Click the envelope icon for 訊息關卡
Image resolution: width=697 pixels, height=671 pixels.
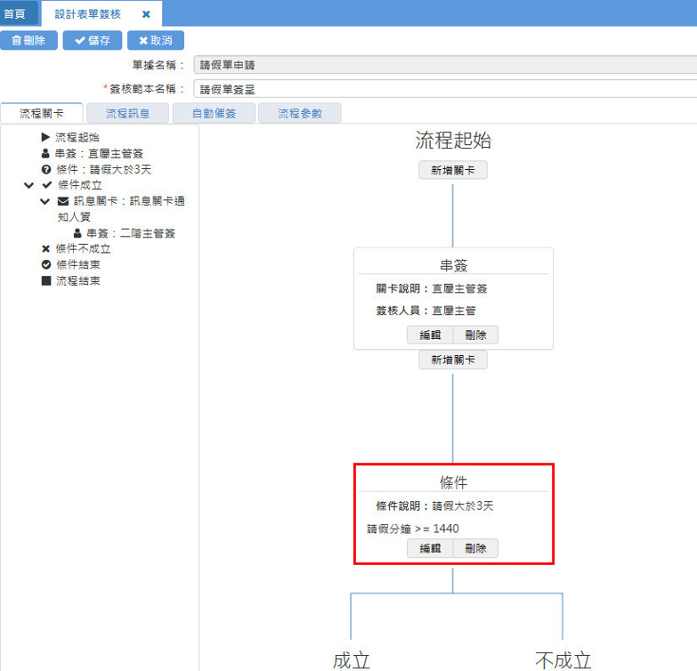tap(63, 202)
